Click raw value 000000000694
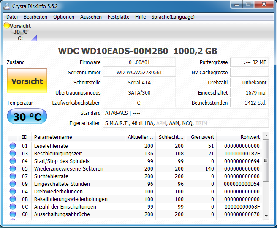277x228 pixels. pyautogui.click(x=242, y=161)
